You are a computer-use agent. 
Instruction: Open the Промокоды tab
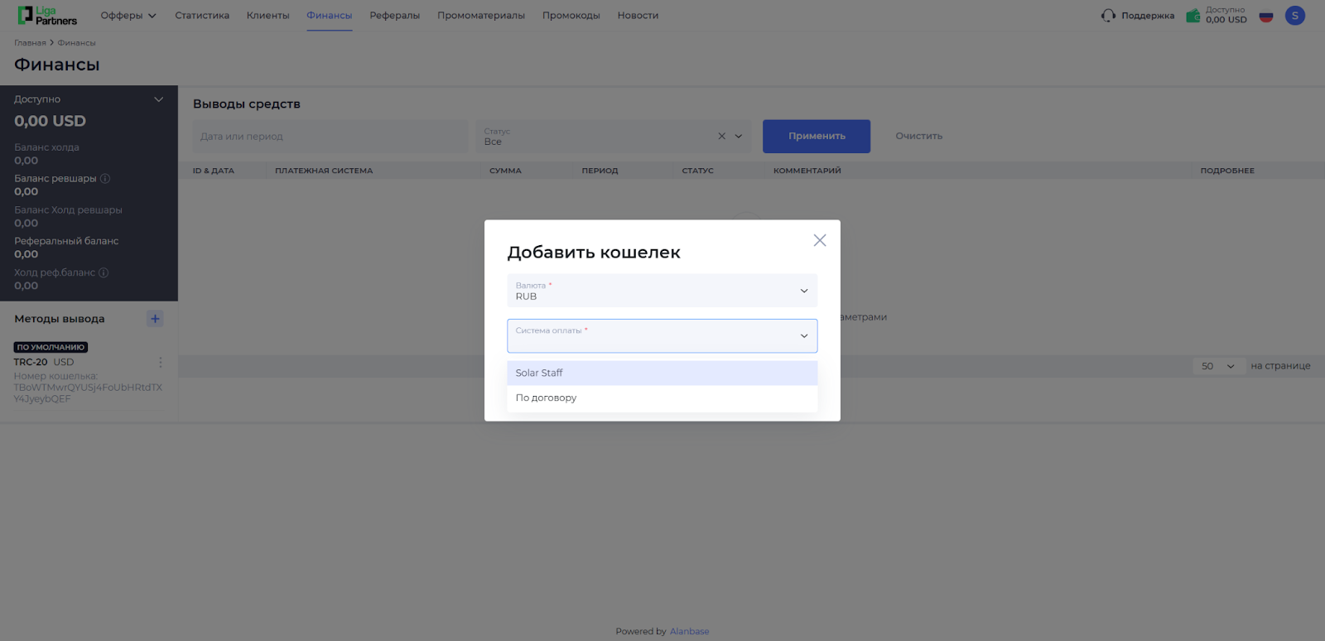(571, 15)
